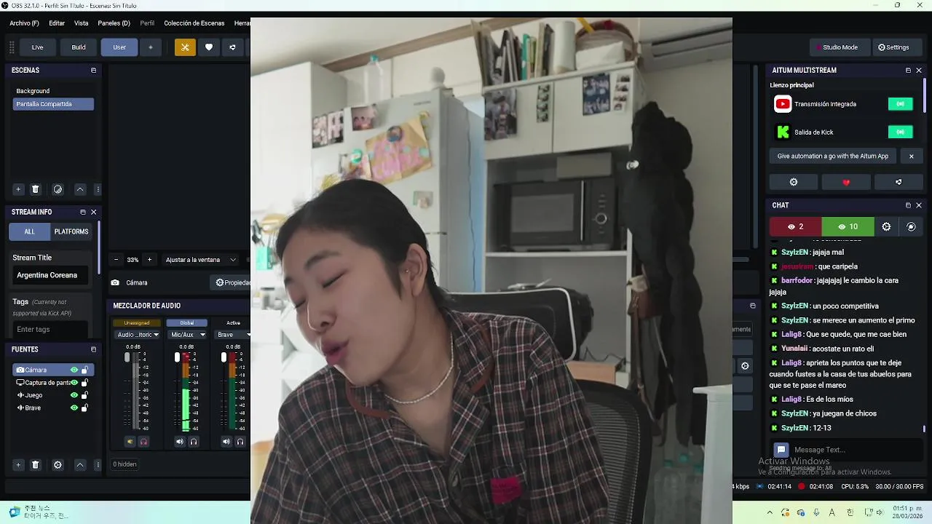Monitor Brave audio with headphones icon
This screenshot has width=932, height=524.
[x=240, y=442]
